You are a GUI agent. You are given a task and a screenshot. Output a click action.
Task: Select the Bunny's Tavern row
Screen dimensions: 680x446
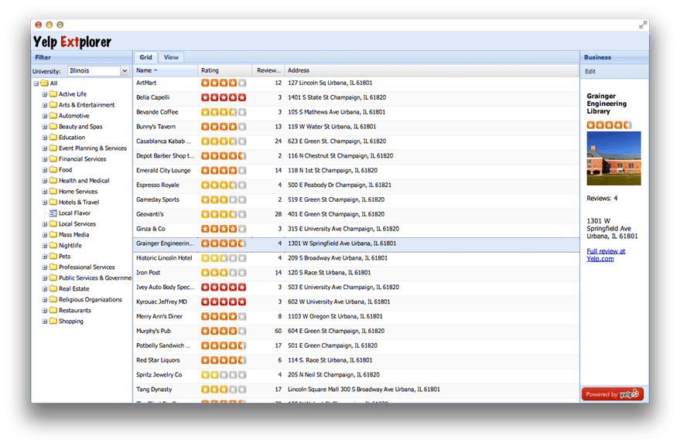356,127
